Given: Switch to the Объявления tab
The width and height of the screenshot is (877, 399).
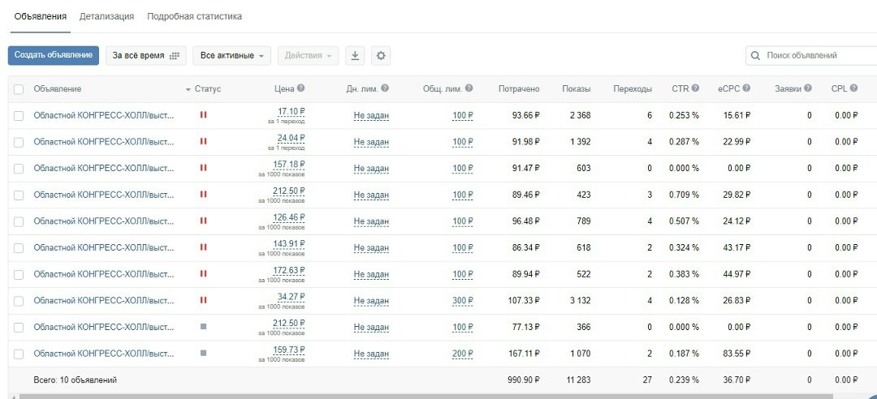Looking at the screenshot, I should pyautogui.click(x=41, y=16).
